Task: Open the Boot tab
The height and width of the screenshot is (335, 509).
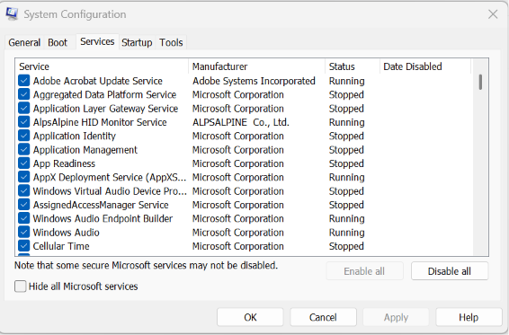Action: click(x=58, y=42)
